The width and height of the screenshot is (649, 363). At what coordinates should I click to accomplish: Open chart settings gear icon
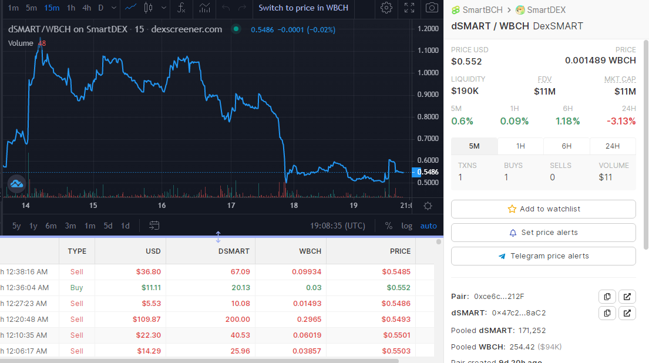tap(386, 8)
